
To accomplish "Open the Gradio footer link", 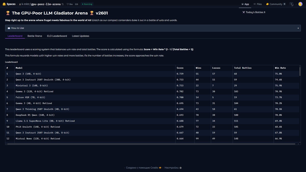I will (144, 168).
